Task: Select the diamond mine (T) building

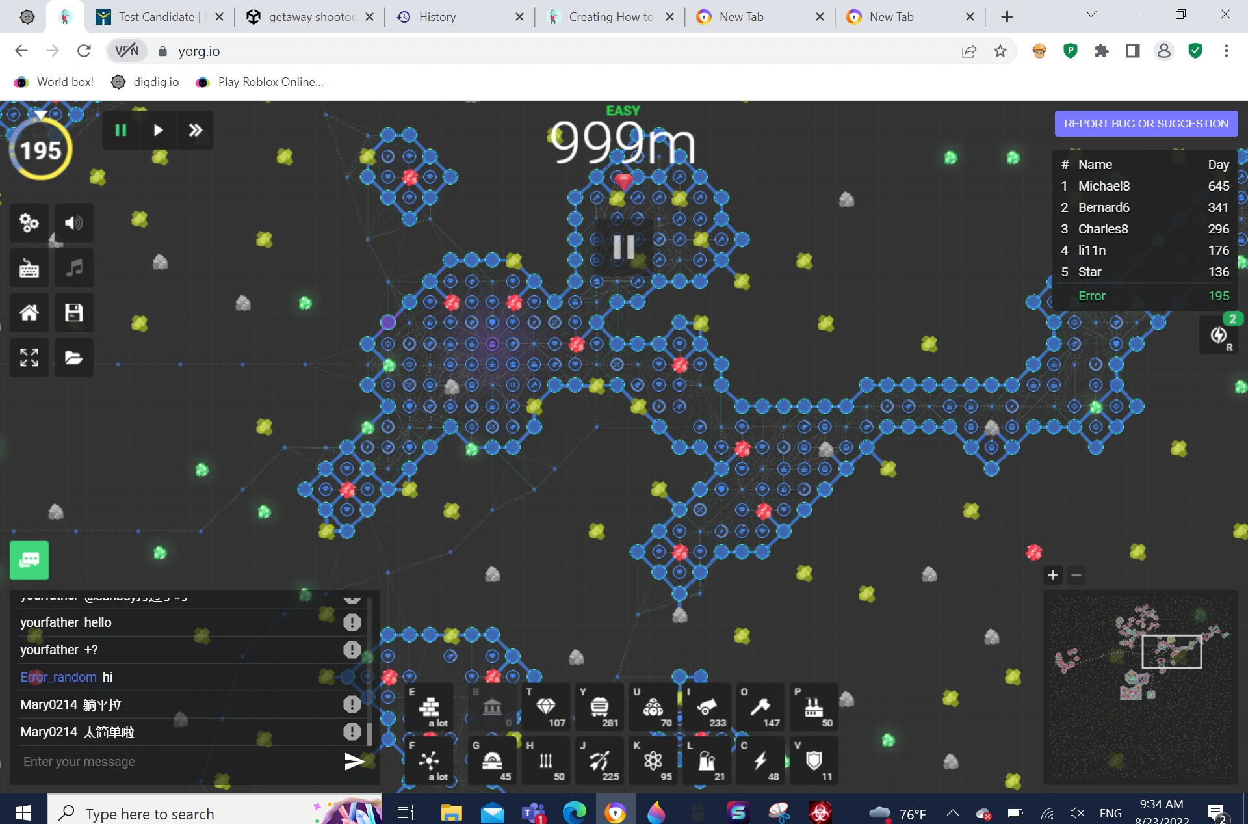Action: click(546, 707)
